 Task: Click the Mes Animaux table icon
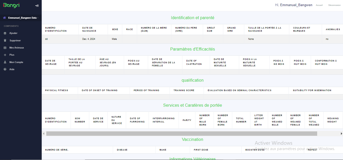[5, 48]
